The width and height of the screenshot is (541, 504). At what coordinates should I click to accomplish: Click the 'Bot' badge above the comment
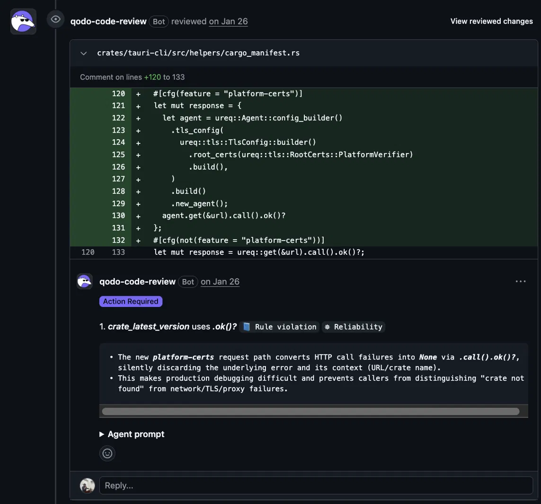188,282
